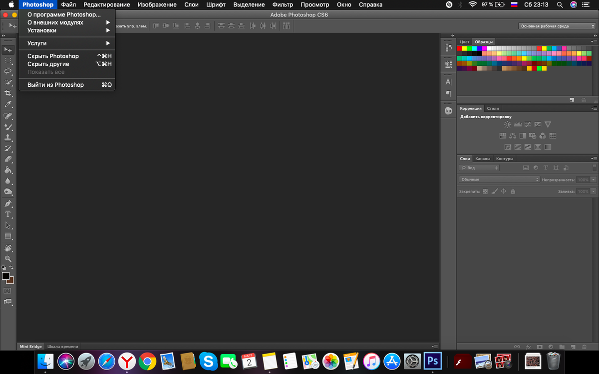Select the Path Selection arrow tool

[8, 225]
